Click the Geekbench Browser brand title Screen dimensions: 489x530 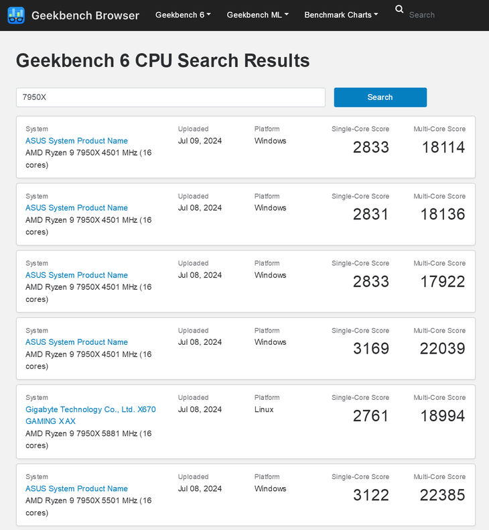86,15
